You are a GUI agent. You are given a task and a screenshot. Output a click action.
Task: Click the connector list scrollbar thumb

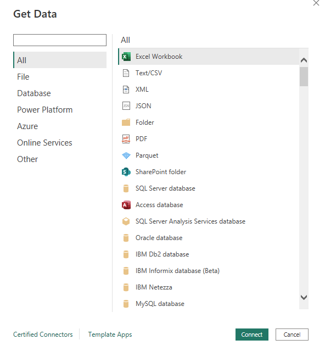tap(304, 76)
